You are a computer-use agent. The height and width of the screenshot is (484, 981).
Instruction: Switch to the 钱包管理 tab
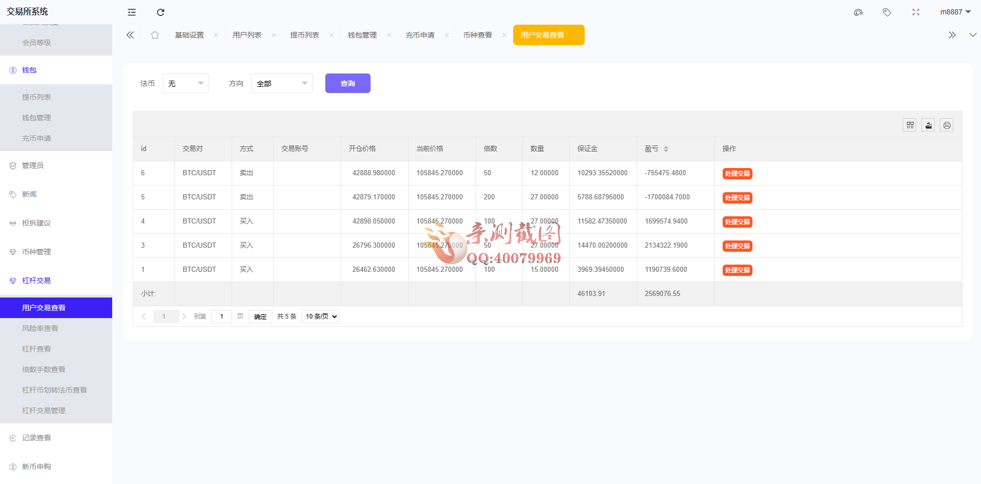(x=362, y=35)
